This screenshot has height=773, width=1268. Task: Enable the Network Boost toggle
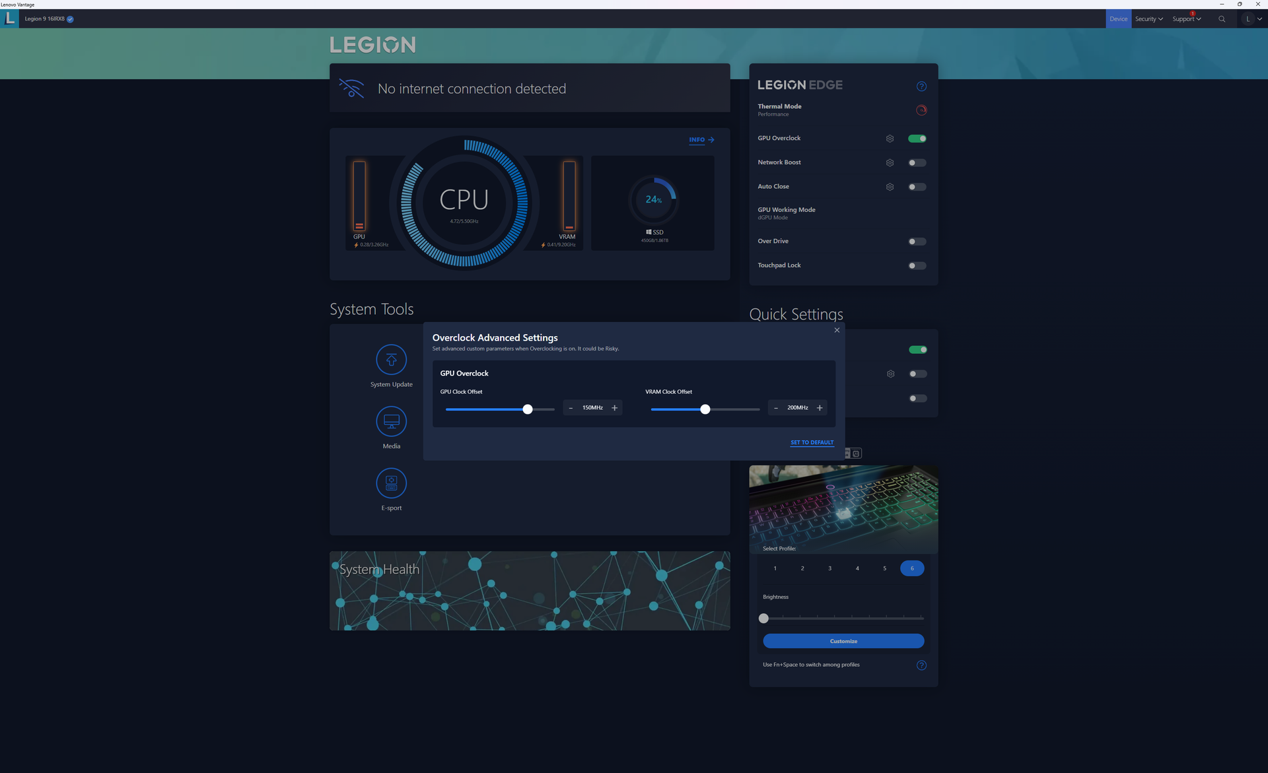point(917,163)
